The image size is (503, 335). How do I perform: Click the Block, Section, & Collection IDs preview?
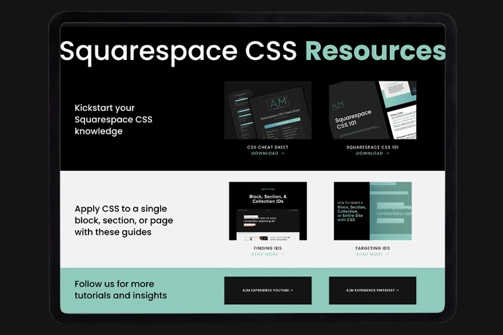click(x=267, y=212)
